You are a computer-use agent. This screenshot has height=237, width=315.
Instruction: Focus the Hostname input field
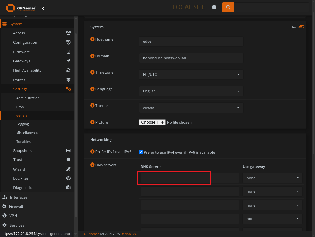(x=191, y=41)
